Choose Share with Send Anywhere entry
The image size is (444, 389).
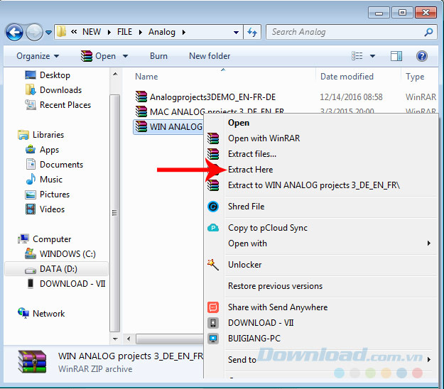click(278, 307)
